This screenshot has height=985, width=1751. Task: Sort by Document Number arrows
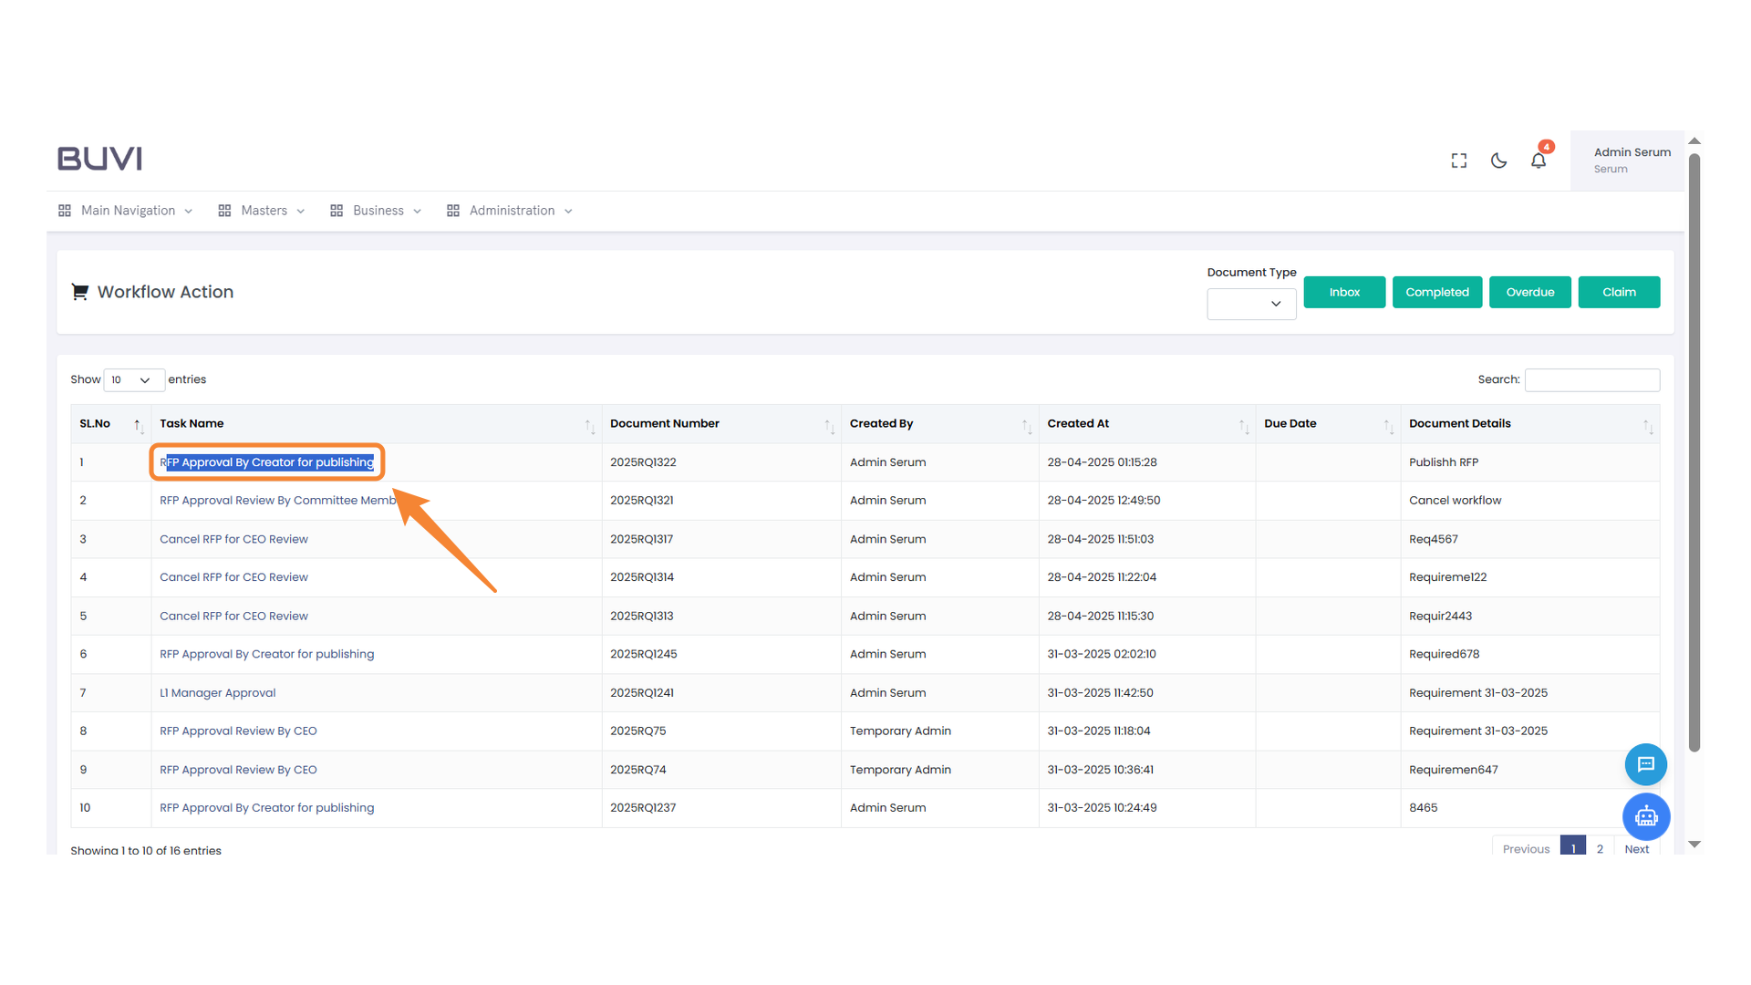[x=828, y=425]
